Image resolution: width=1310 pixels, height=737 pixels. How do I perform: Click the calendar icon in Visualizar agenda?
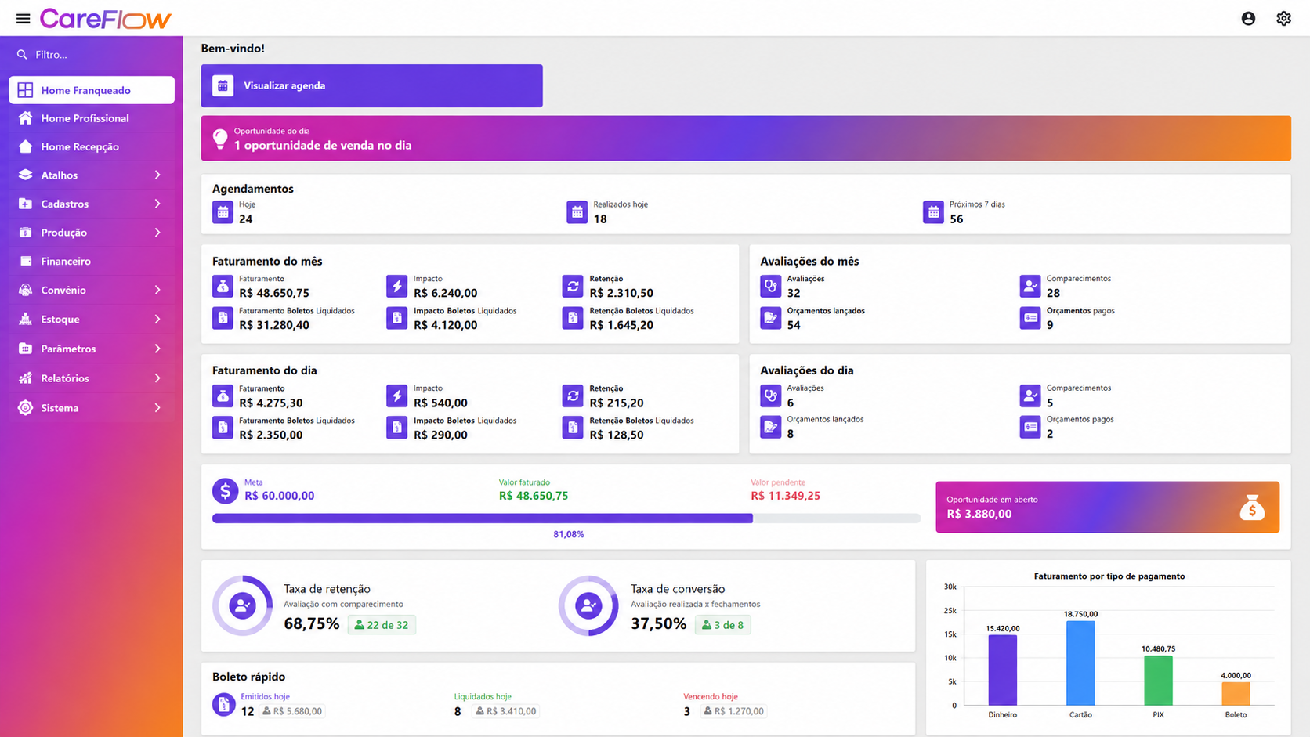tap(223, 85)
